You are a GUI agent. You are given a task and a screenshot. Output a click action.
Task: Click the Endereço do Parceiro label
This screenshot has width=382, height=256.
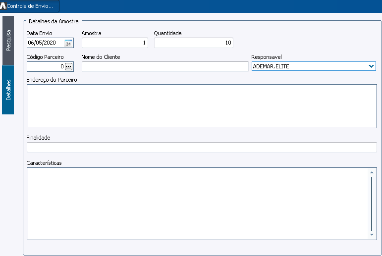click(x=52, y=80)
